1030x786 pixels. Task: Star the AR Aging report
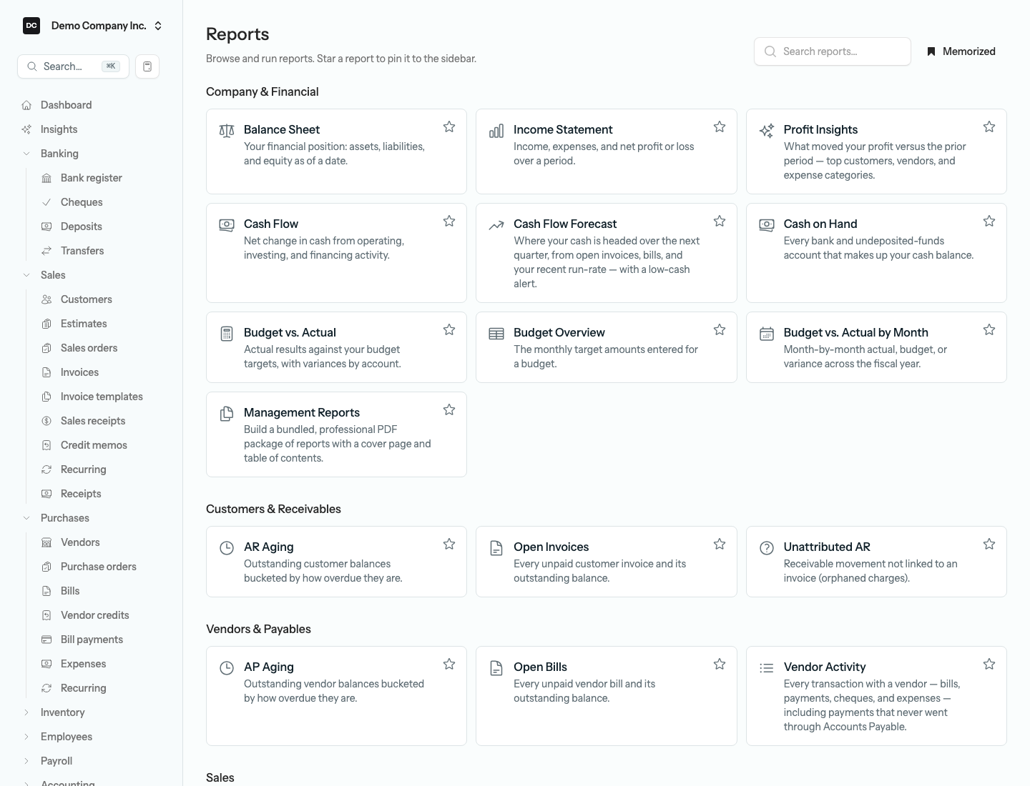coord(449,544)
